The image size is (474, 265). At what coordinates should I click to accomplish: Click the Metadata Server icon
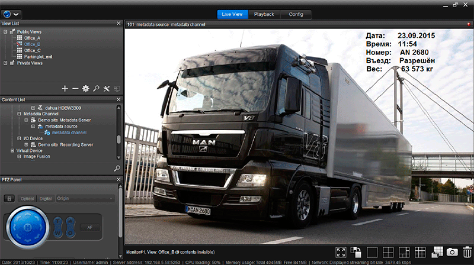point(33,120)
